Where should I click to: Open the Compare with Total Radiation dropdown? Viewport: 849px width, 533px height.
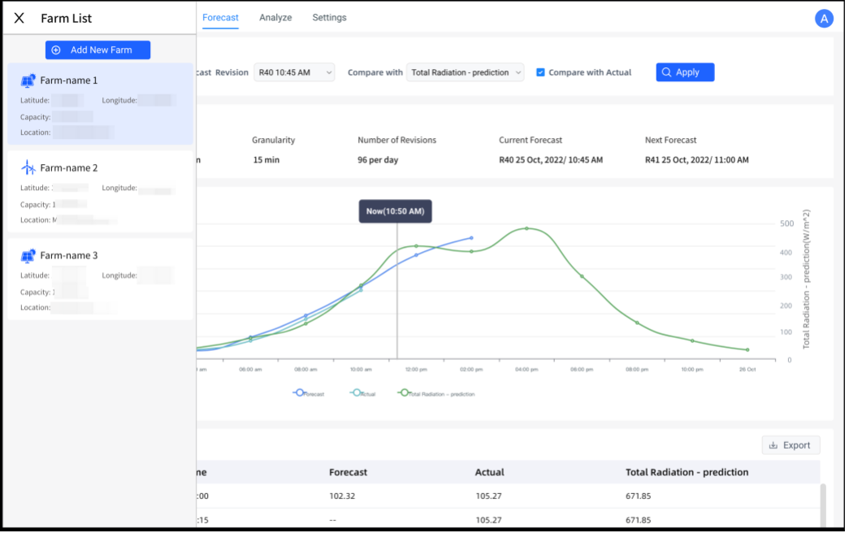(465, 72)
